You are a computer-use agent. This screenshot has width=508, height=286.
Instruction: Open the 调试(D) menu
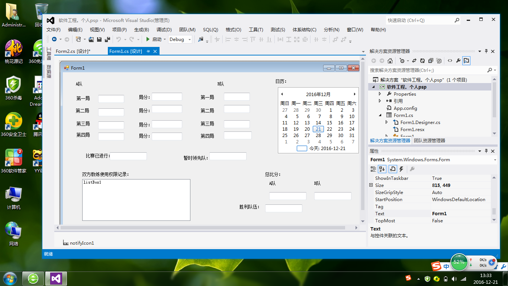[164, 30]
